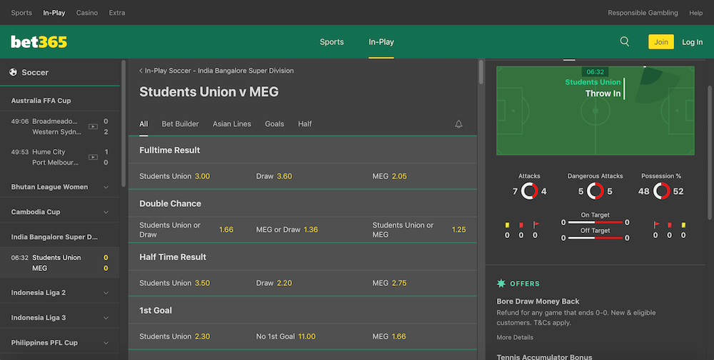Select Half Time MEG 2.75

(x=419, y=283)
